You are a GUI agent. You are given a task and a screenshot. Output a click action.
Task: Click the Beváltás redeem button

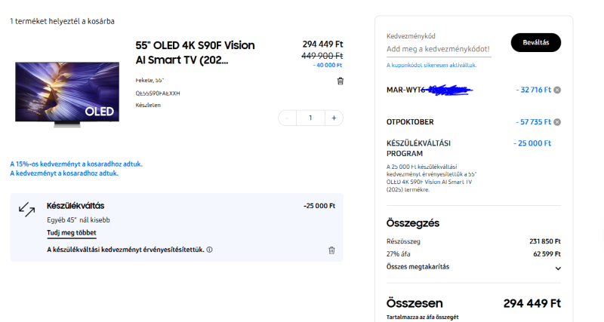coord(536,43)
